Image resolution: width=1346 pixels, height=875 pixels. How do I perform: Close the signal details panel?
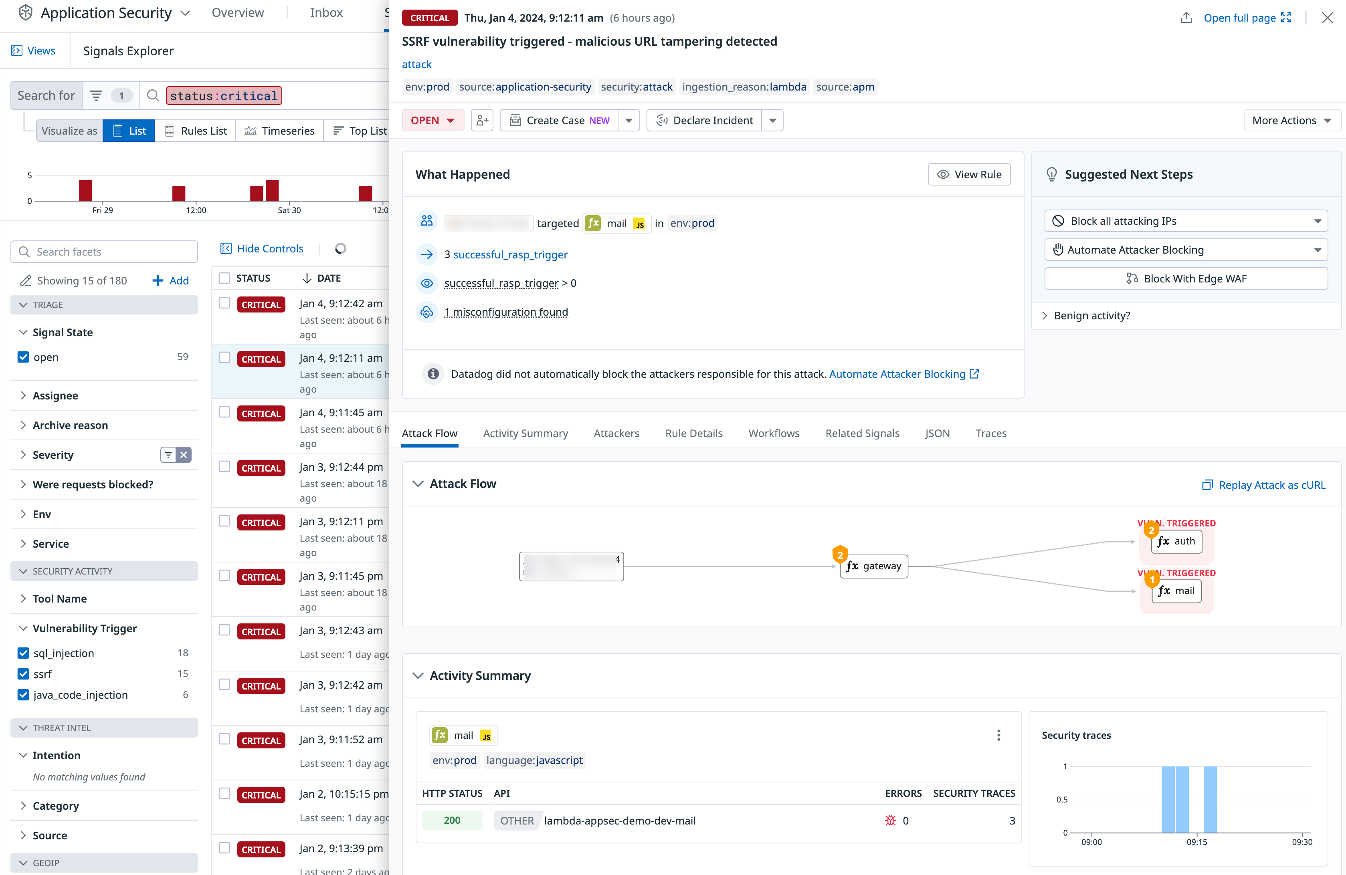point(1327,18)
